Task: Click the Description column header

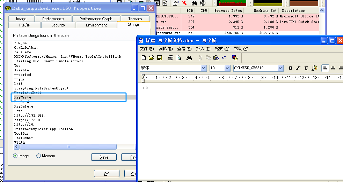Action: pos(299,10)
